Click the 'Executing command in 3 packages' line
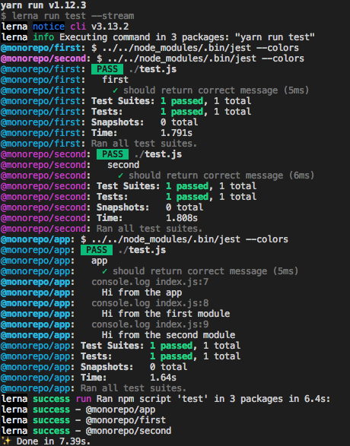This screenshot has width=350, height=446. pyautogui.click(x=157, y=37)
